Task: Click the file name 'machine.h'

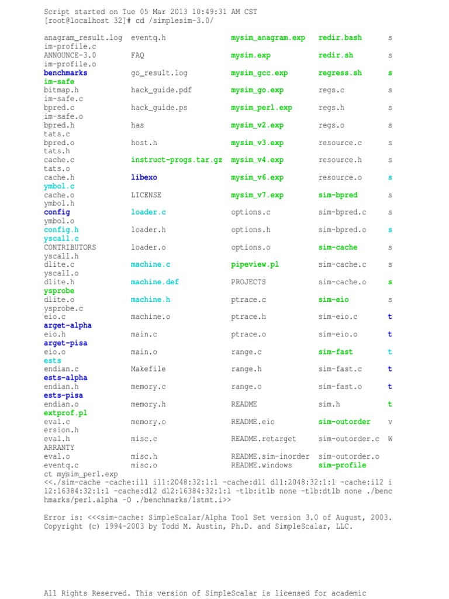Action: point(150,300)
